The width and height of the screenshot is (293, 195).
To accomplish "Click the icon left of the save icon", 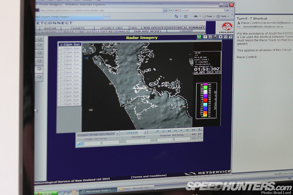I will pyautogui.click(x=210, y=37).
